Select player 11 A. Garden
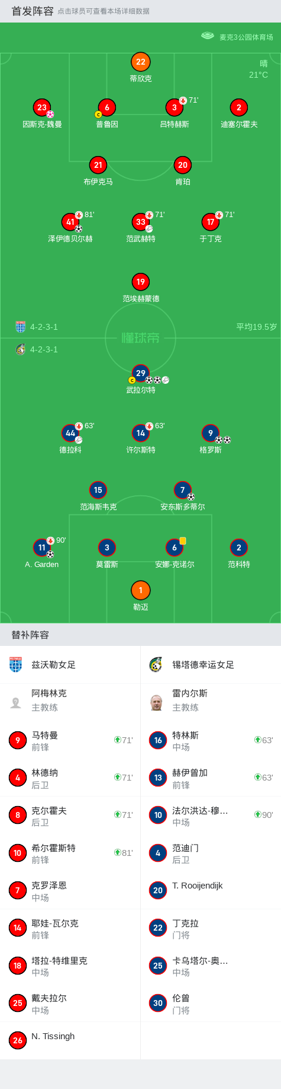281x1089 pixels. pos(42,548)
